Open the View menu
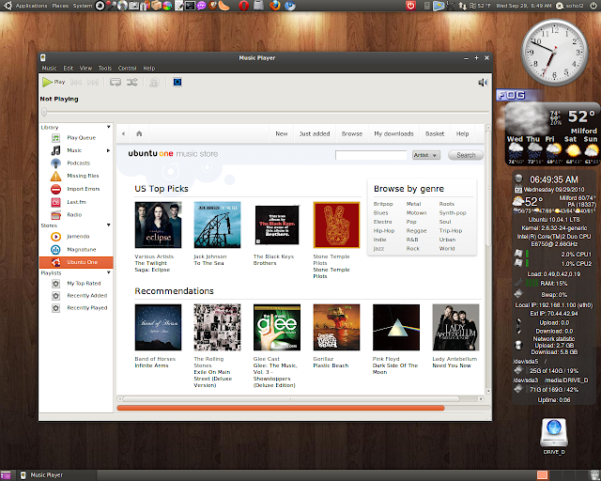The height and width of the screenshot is (481, 601). click(85, 68)
